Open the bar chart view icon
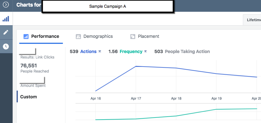261x123 pixels. (6, 19)
